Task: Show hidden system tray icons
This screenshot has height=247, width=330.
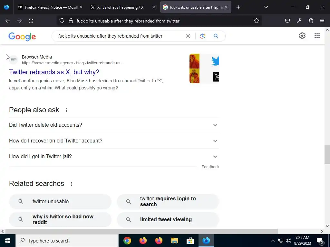Action: [273, 241]
